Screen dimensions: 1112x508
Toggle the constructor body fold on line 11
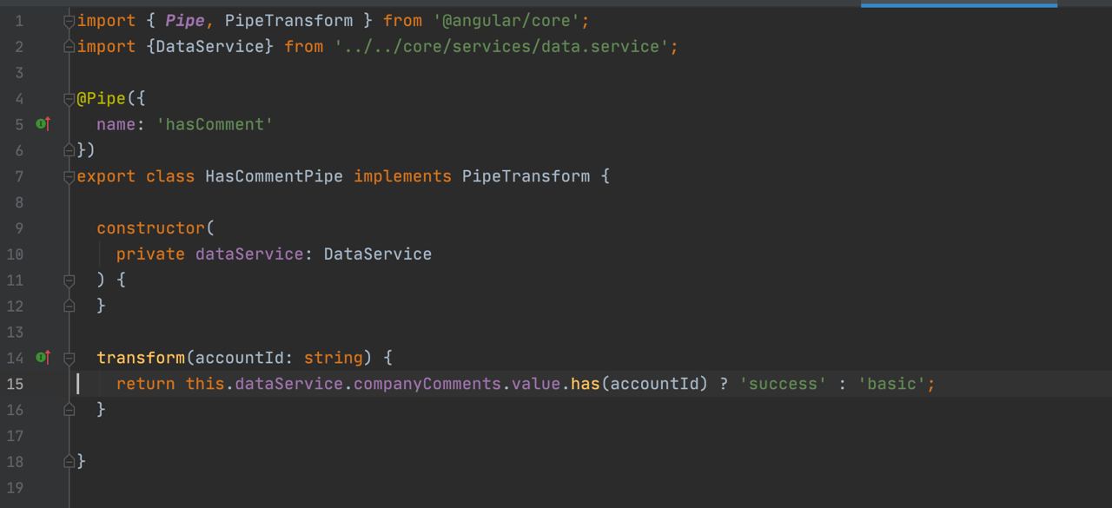(x=69, y=280)
